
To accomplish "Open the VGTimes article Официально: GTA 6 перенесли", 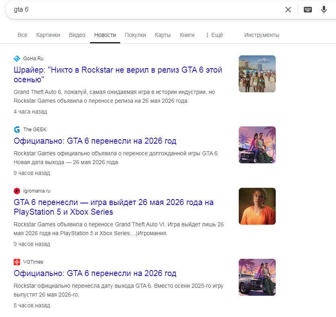I will (95, 273).
